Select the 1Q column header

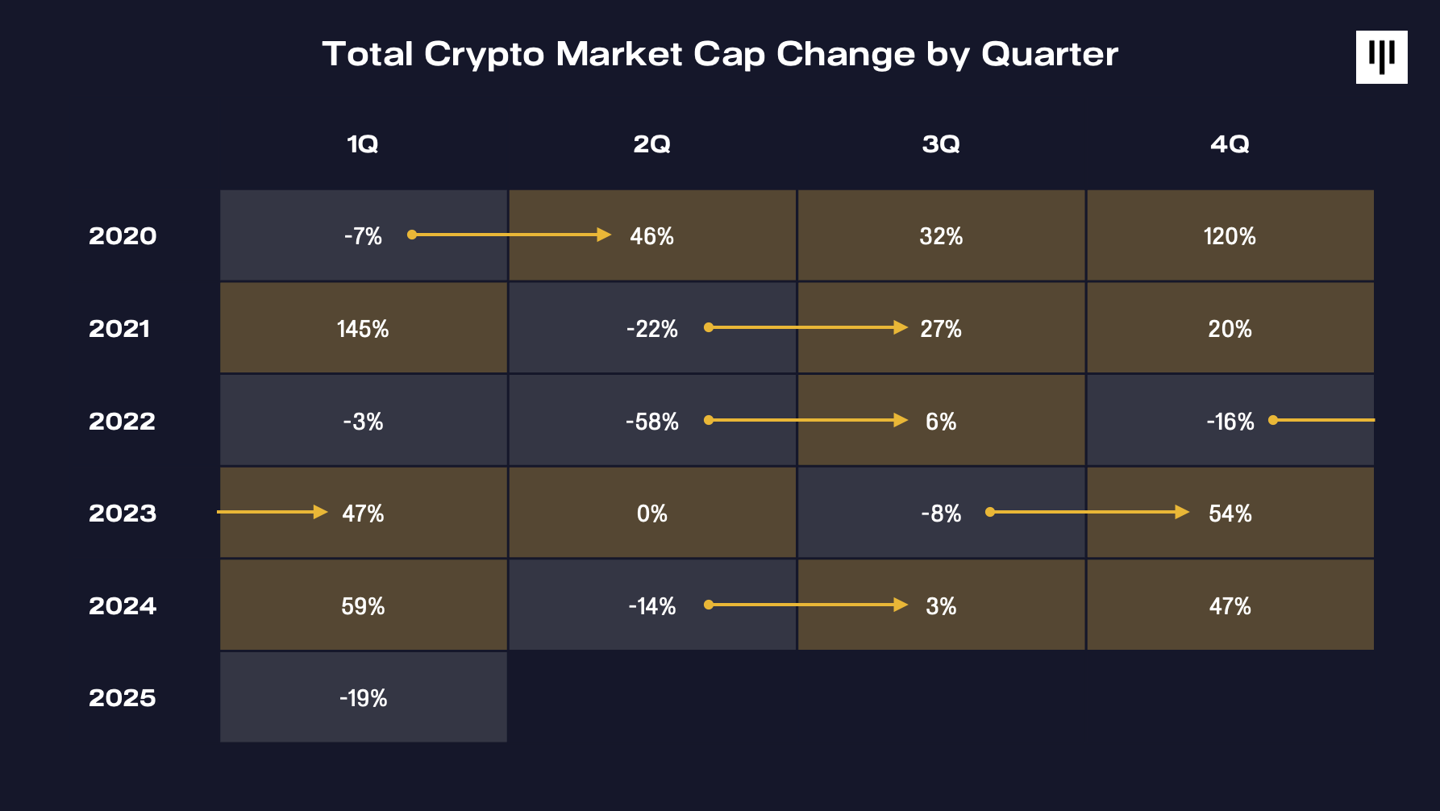point(363,144)
